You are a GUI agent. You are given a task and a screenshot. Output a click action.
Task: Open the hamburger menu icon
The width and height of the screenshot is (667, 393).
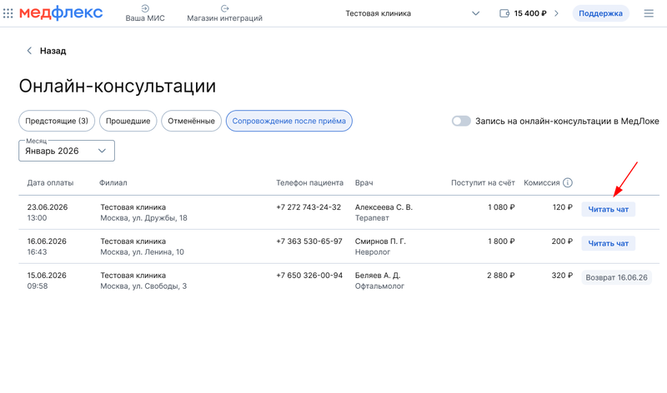coord(649,13)
